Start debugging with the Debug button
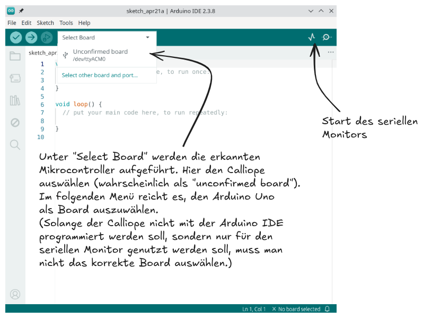Image resolution: width=423 pixels, height=318 pixels. [x=47, y=37]
